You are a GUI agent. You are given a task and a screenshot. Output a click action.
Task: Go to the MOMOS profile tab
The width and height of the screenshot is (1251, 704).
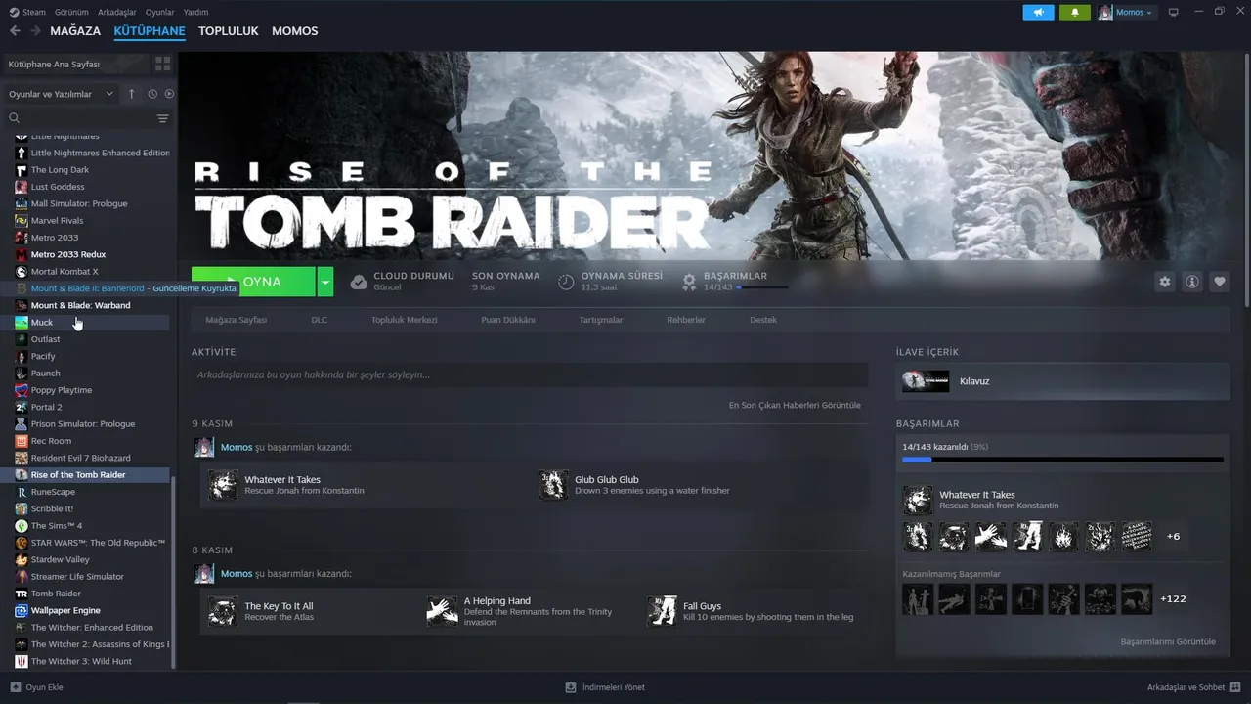[294, 31]
